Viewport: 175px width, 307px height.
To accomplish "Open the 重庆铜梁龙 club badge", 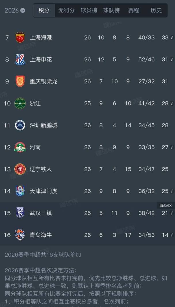I will 20,81.
